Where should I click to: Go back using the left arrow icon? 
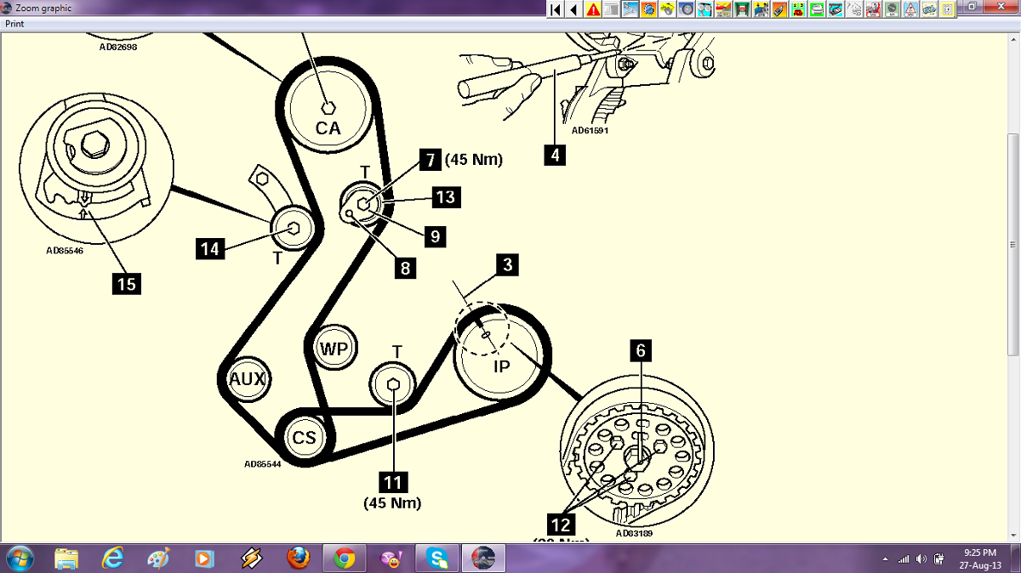tap(573, 9)
